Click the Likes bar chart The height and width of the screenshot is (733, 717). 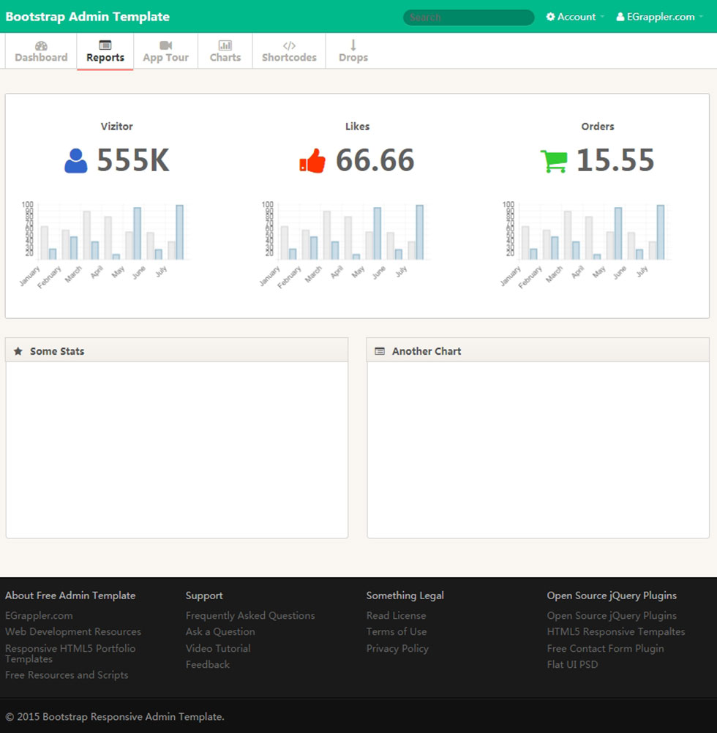pos(345,244)
